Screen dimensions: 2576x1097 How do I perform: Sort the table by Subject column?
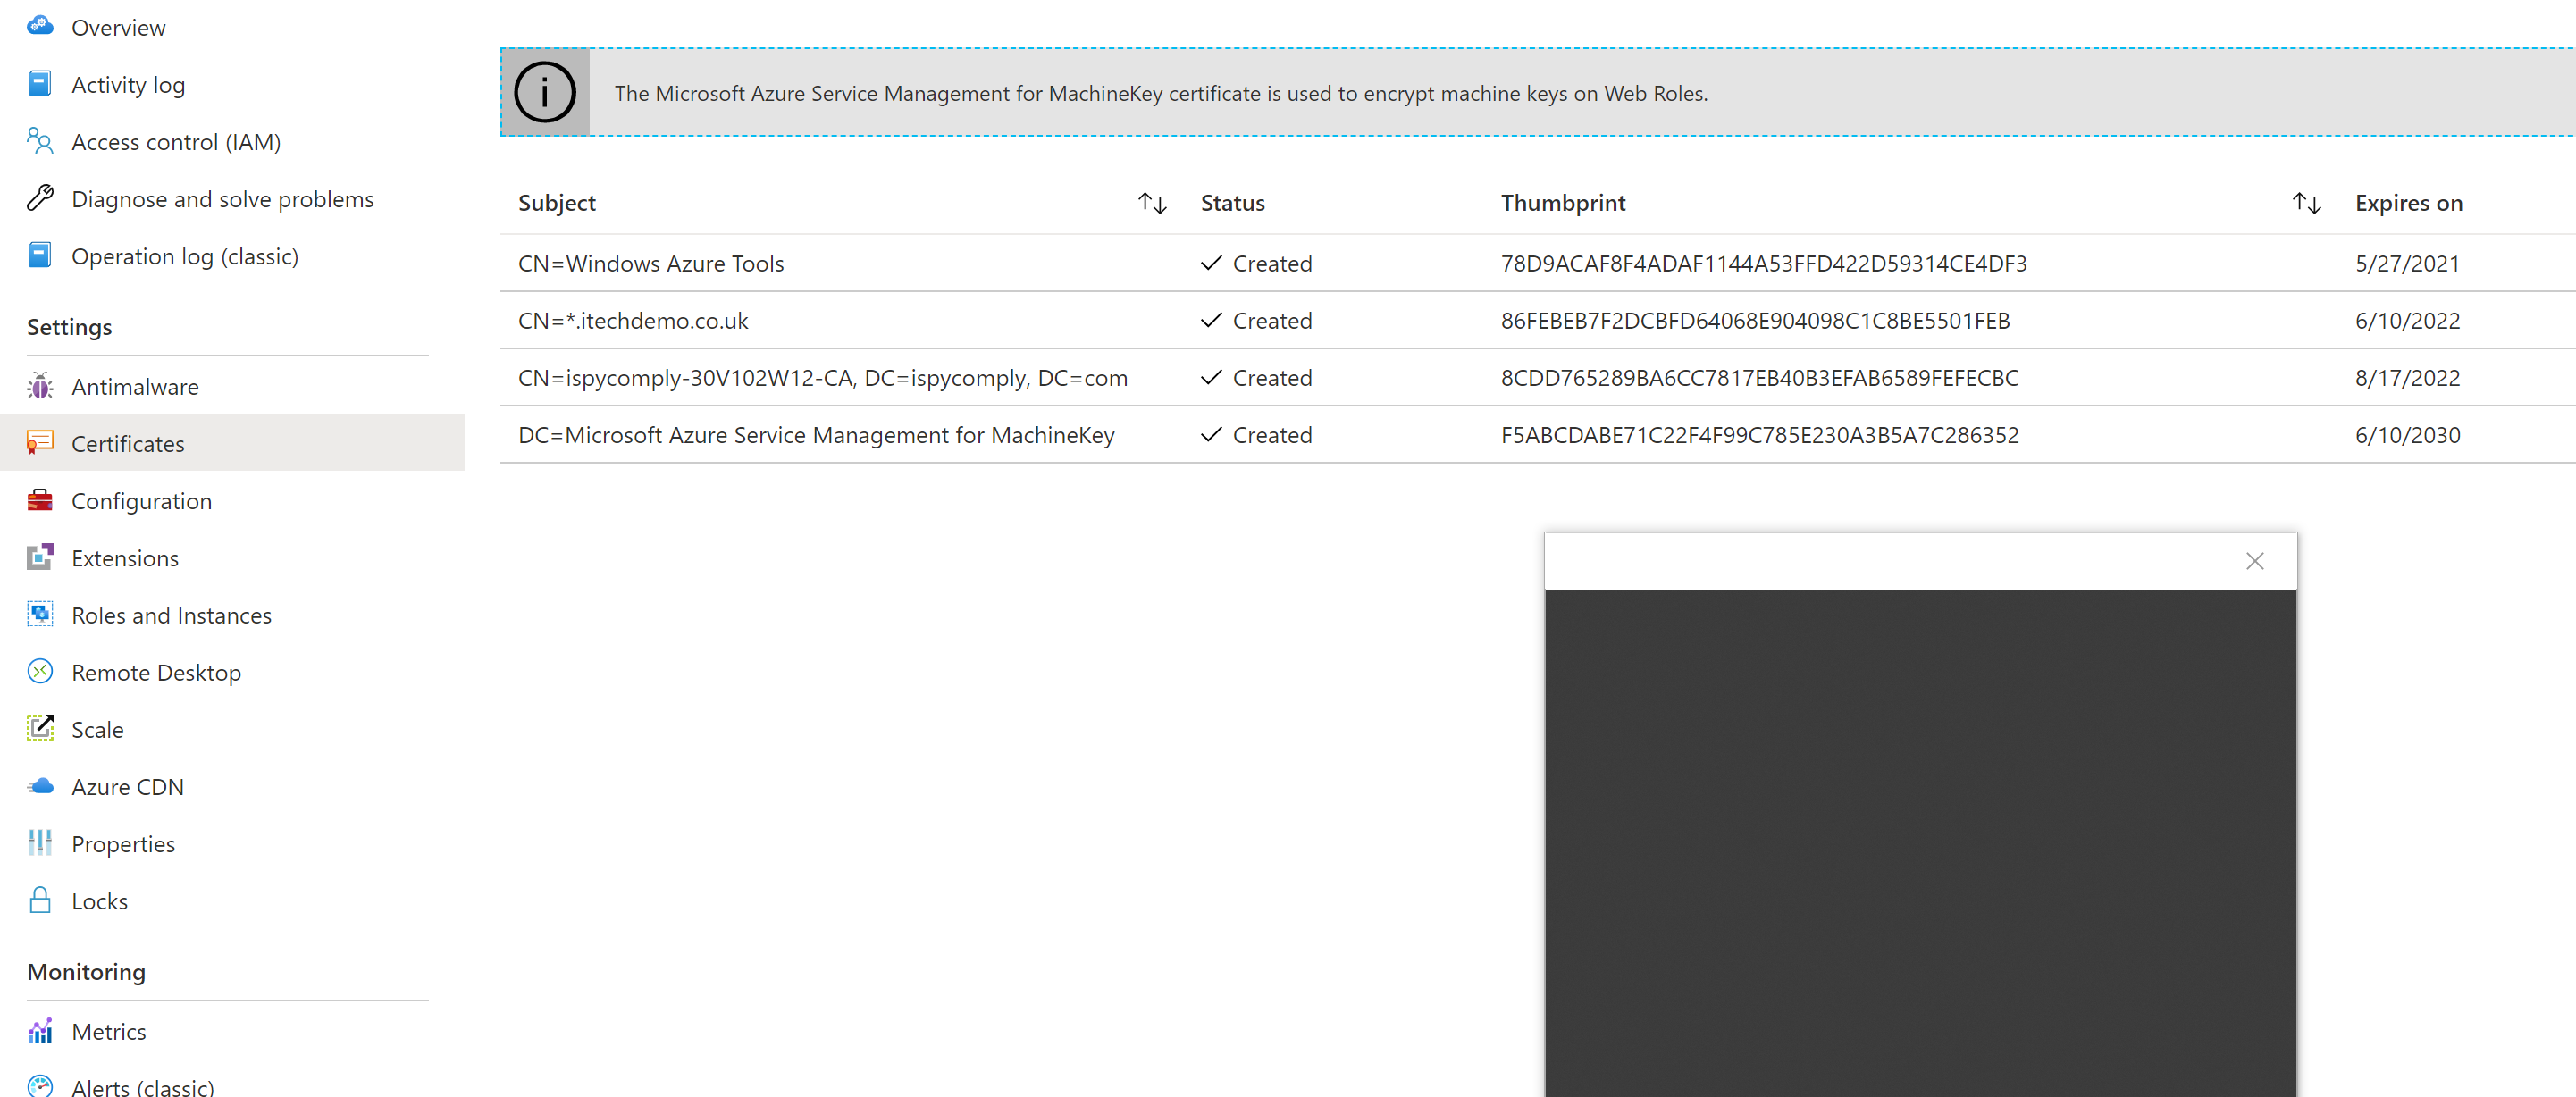coord(1152,202)
